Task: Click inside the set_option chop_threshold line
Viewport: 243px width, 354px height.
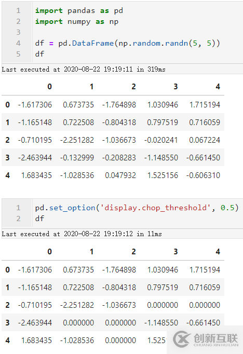Action: [137, 208]
